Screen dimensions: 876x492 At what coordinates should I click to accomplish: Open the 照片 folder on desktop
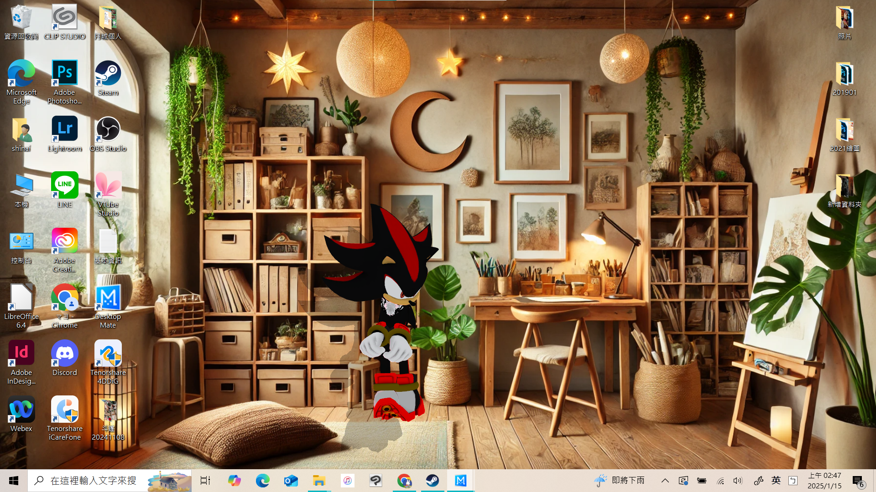pos(845,22)
